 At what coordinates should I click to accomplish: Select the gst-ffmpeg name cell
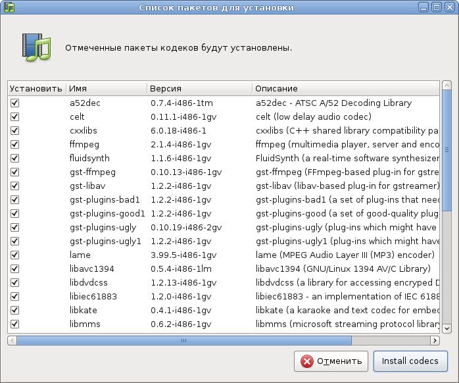(x=93, y=172)
